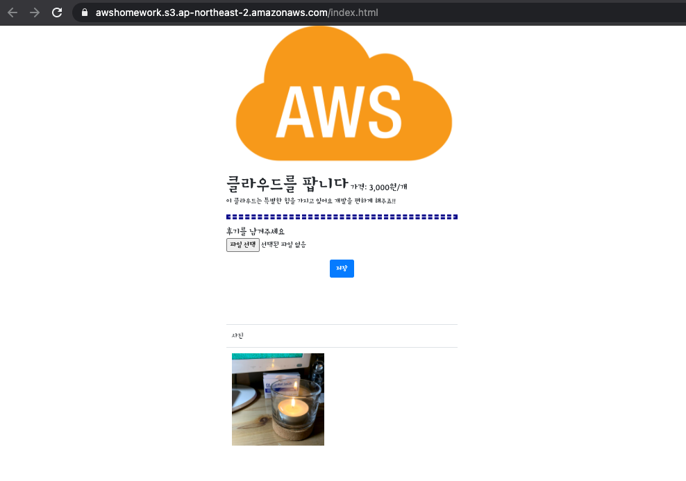The image size is (686, 481).
Task: Reload the page with the refresh icon
Action: (57, 12)
